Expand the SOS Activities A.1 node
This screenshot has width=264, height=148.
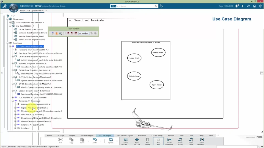(x=13, y=98)
